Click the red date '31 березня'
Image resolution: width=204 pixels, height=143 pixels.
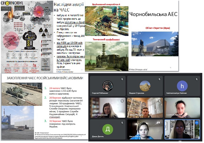click(55, 121)
